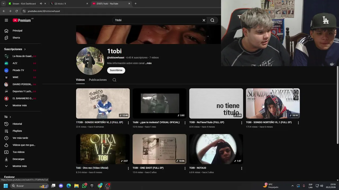
Task: Add SONIDO NORTEÑO VL.1 to queue
Action: pyautogui.click(x=296, y=98)
